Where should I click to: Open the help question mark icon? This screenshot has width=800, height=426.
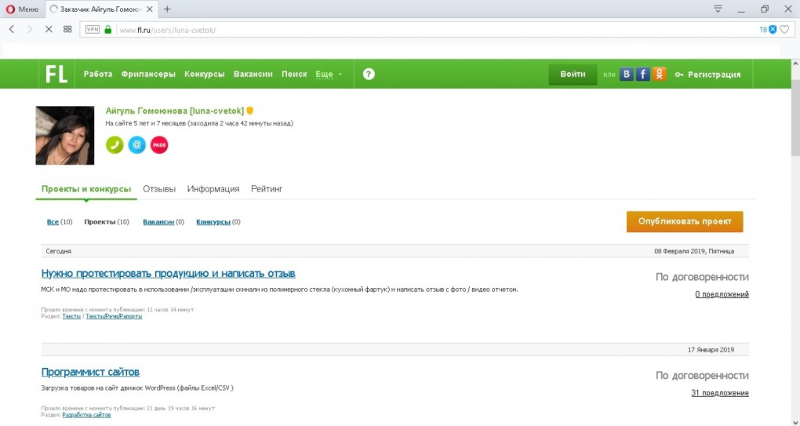369,74
